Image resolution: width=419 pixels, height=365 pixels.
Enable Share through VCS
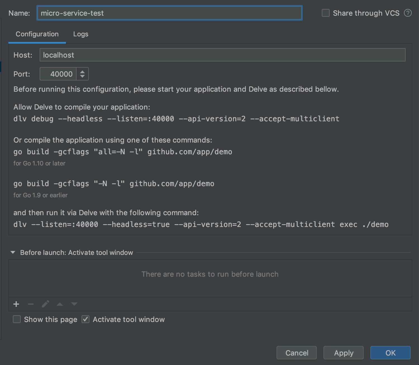[325, 13]
